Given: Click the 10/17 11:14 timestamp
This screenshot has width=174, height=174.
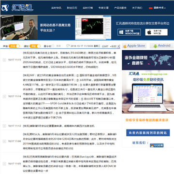Looking at the screenshot, I should 14,96.
